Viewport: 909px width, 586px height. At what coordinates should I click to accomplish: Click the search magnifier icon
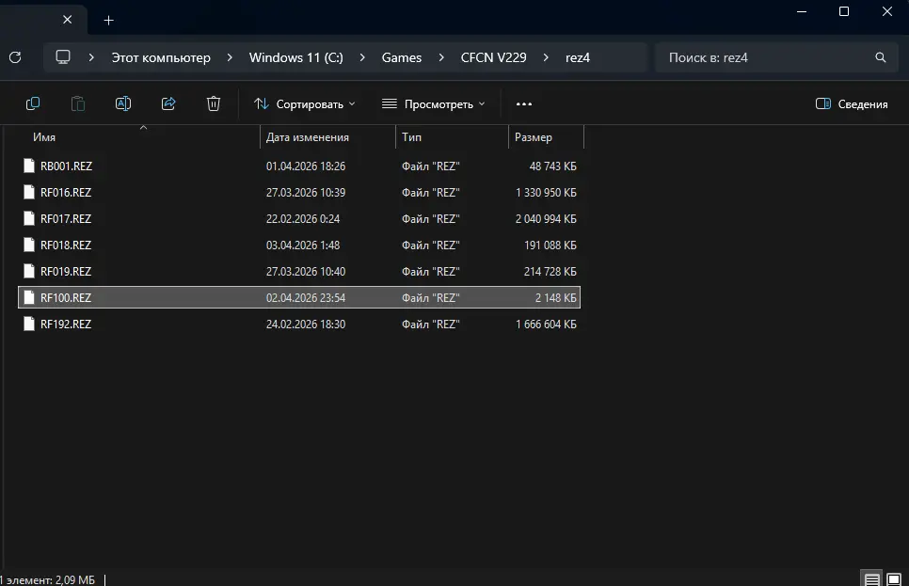tap(880, 57)
